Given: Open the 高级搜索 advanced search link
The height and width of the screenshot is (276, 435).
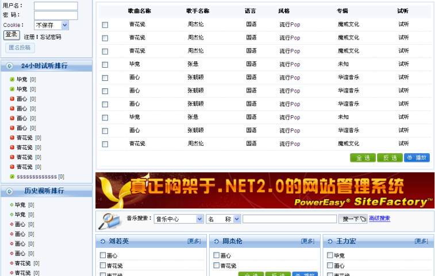Looking at the screenshot, I should pyautogui.click(x=379, y=219).
